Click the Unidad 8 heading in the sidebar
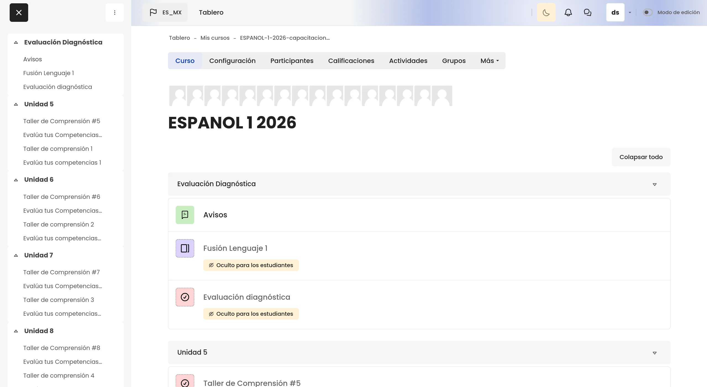 [x=39, y=331]
